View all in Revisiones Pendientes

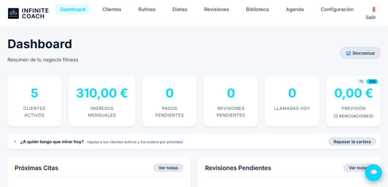click(358, 168)
